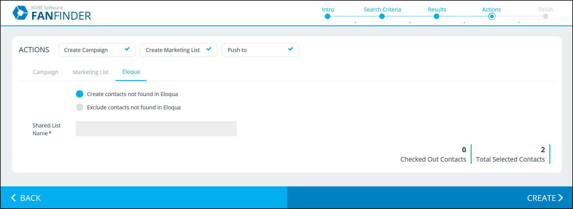Click the CREATE button
The height and width of the screenshot is (209, 573).
coord(430,198)
